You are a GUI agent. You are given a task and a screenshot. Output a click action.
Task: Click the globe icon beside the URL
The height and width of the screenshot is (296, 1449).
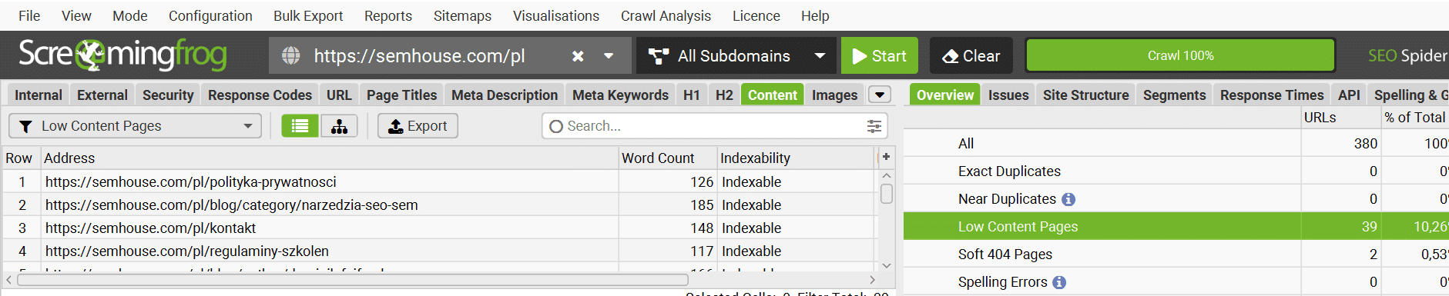click(290, 55)
